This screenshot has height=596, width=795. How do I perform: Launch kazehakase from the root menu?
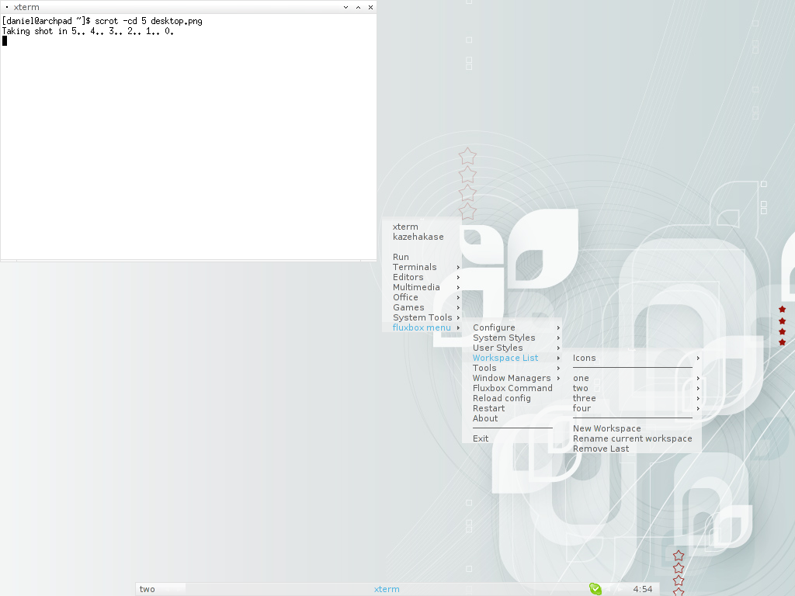(422, 237)
